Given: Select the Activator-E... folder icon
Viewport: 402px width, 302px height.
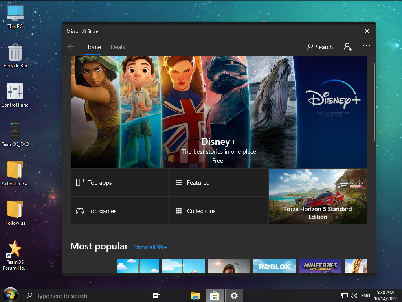Looking at the screenshot, I should point(15,174).
